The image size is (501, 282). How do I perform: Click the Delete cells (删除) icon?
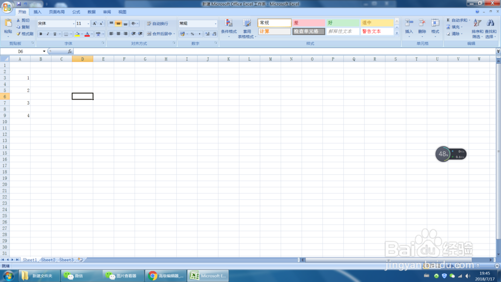coord(422,23)
